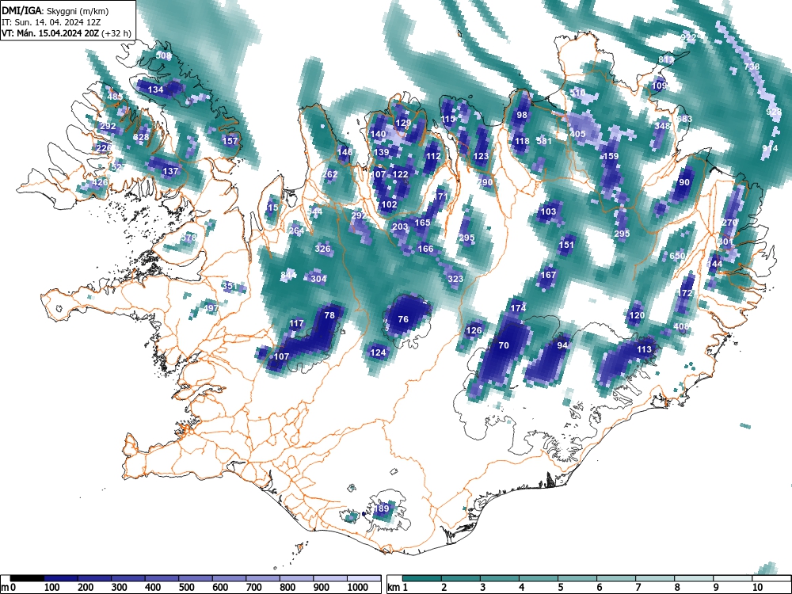Click the '500' label in the meters legend

[x=186, y=588]
